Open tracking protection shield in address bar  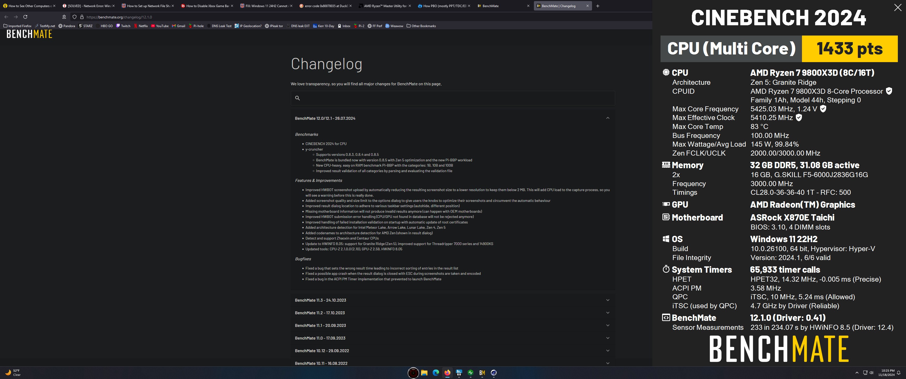click(x=75, y=17)
